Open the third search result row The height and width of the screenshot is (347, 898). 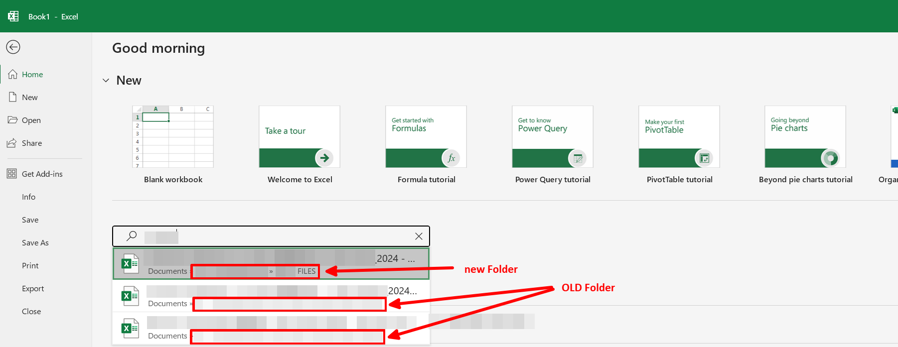[x=271, y=328]
